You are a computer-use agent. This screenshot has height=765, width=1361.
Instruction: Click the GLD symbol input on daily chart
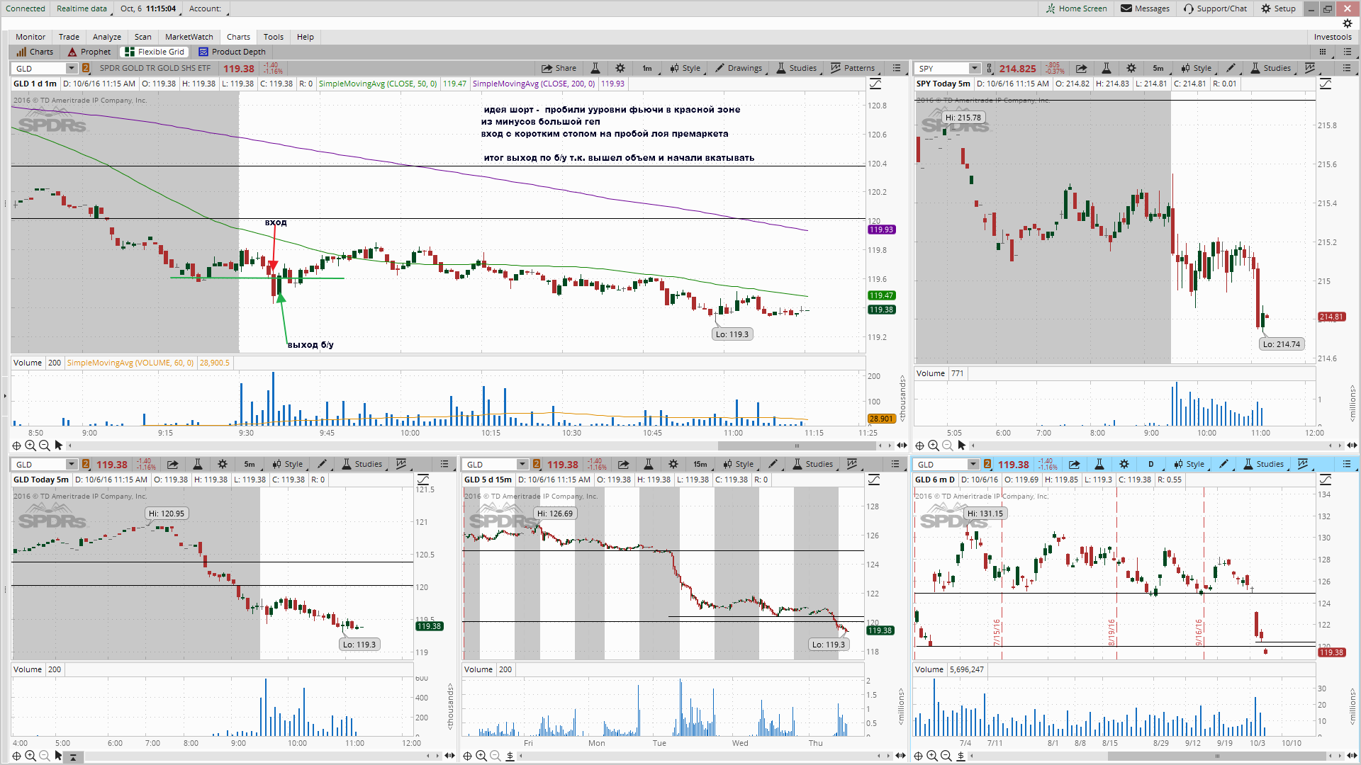941,465
